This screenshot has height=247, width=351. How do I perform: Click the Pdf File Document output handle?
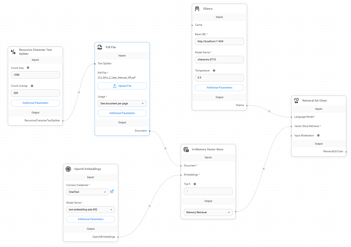(149, 131)
